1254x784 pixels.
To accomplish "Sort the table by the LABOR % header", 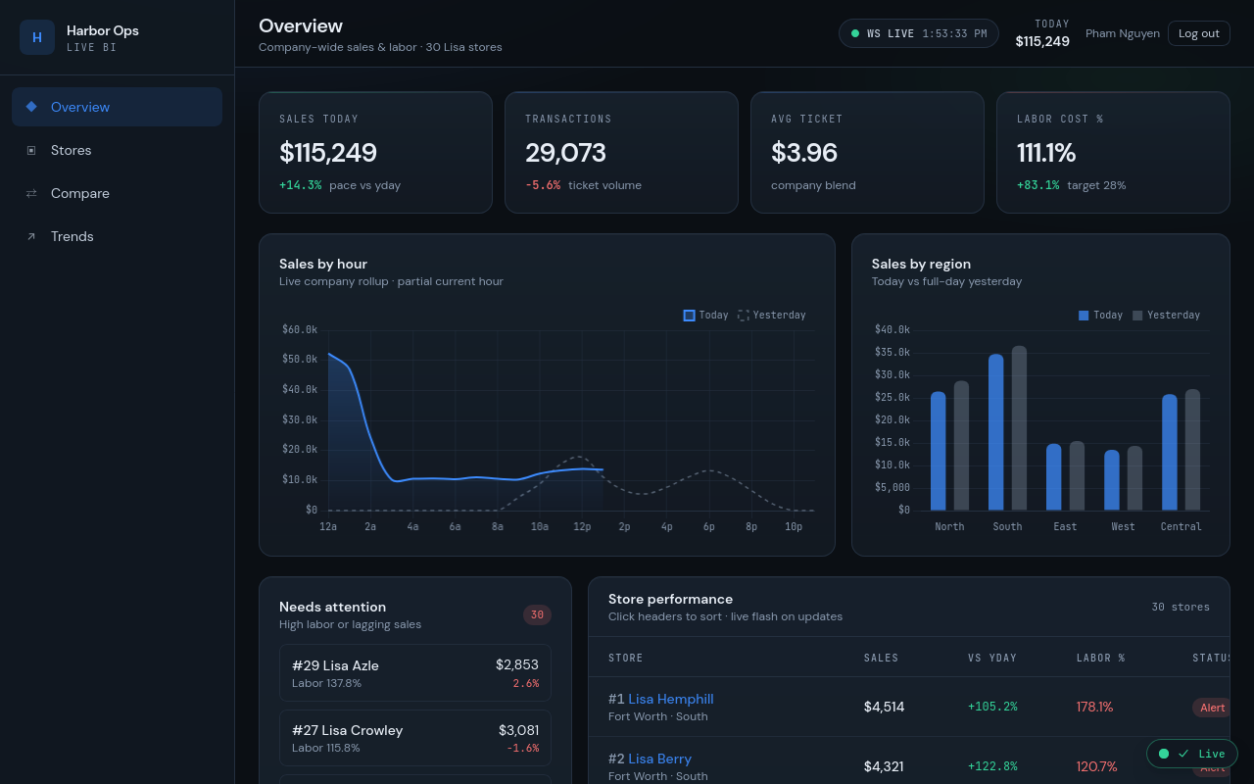I will [1101, 658].
